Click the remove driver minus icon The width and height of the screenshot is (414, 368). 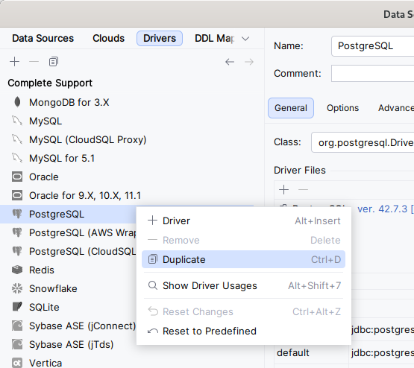(34, 62)
